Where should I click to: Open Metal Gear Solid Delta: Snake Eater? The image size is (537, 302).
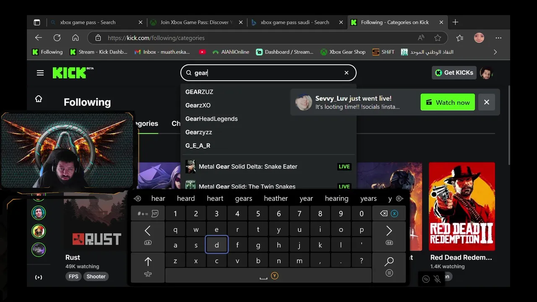tap(268, 167)
